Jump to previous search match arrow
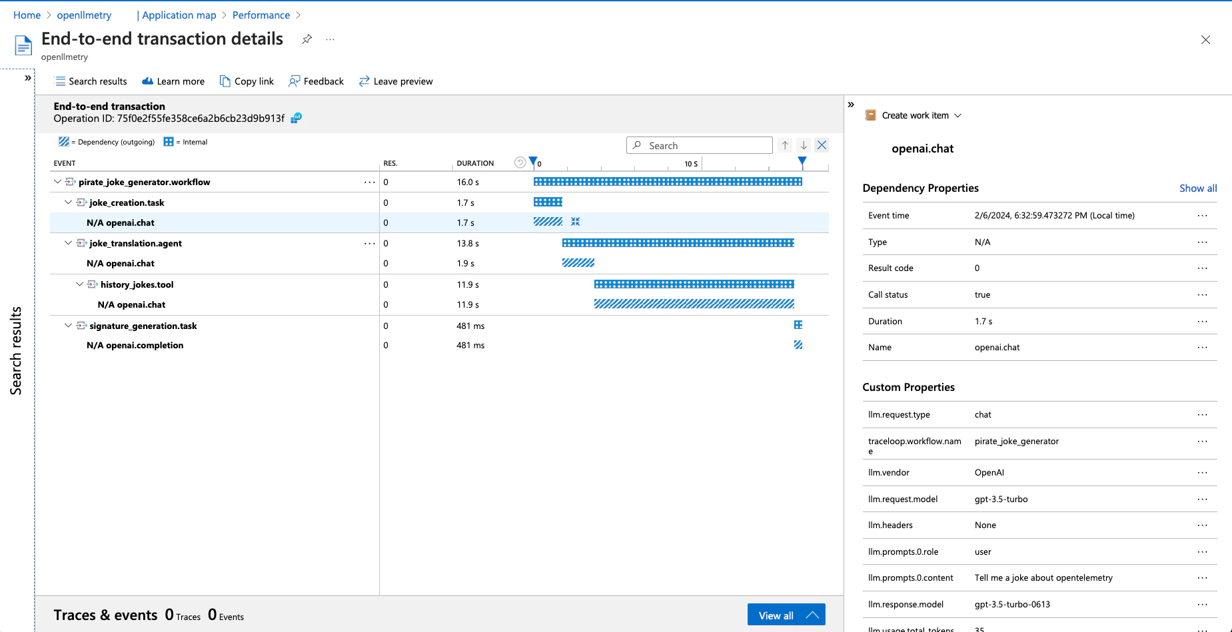Screen dimensions: 1232x632 pyautogui.click(x=785, y=145)
